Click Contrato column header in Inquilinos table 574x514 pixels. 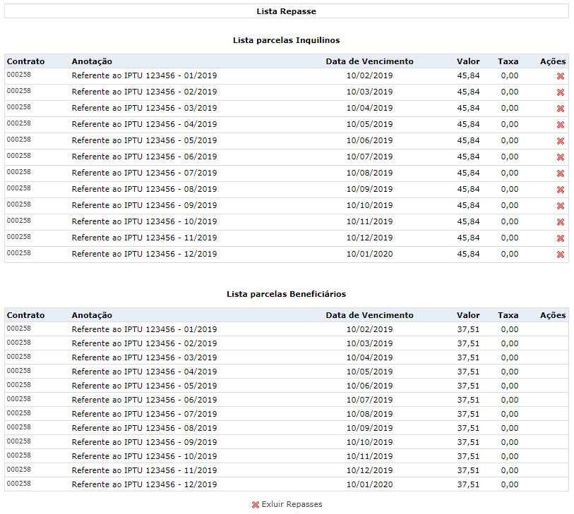tap(25, 61)
